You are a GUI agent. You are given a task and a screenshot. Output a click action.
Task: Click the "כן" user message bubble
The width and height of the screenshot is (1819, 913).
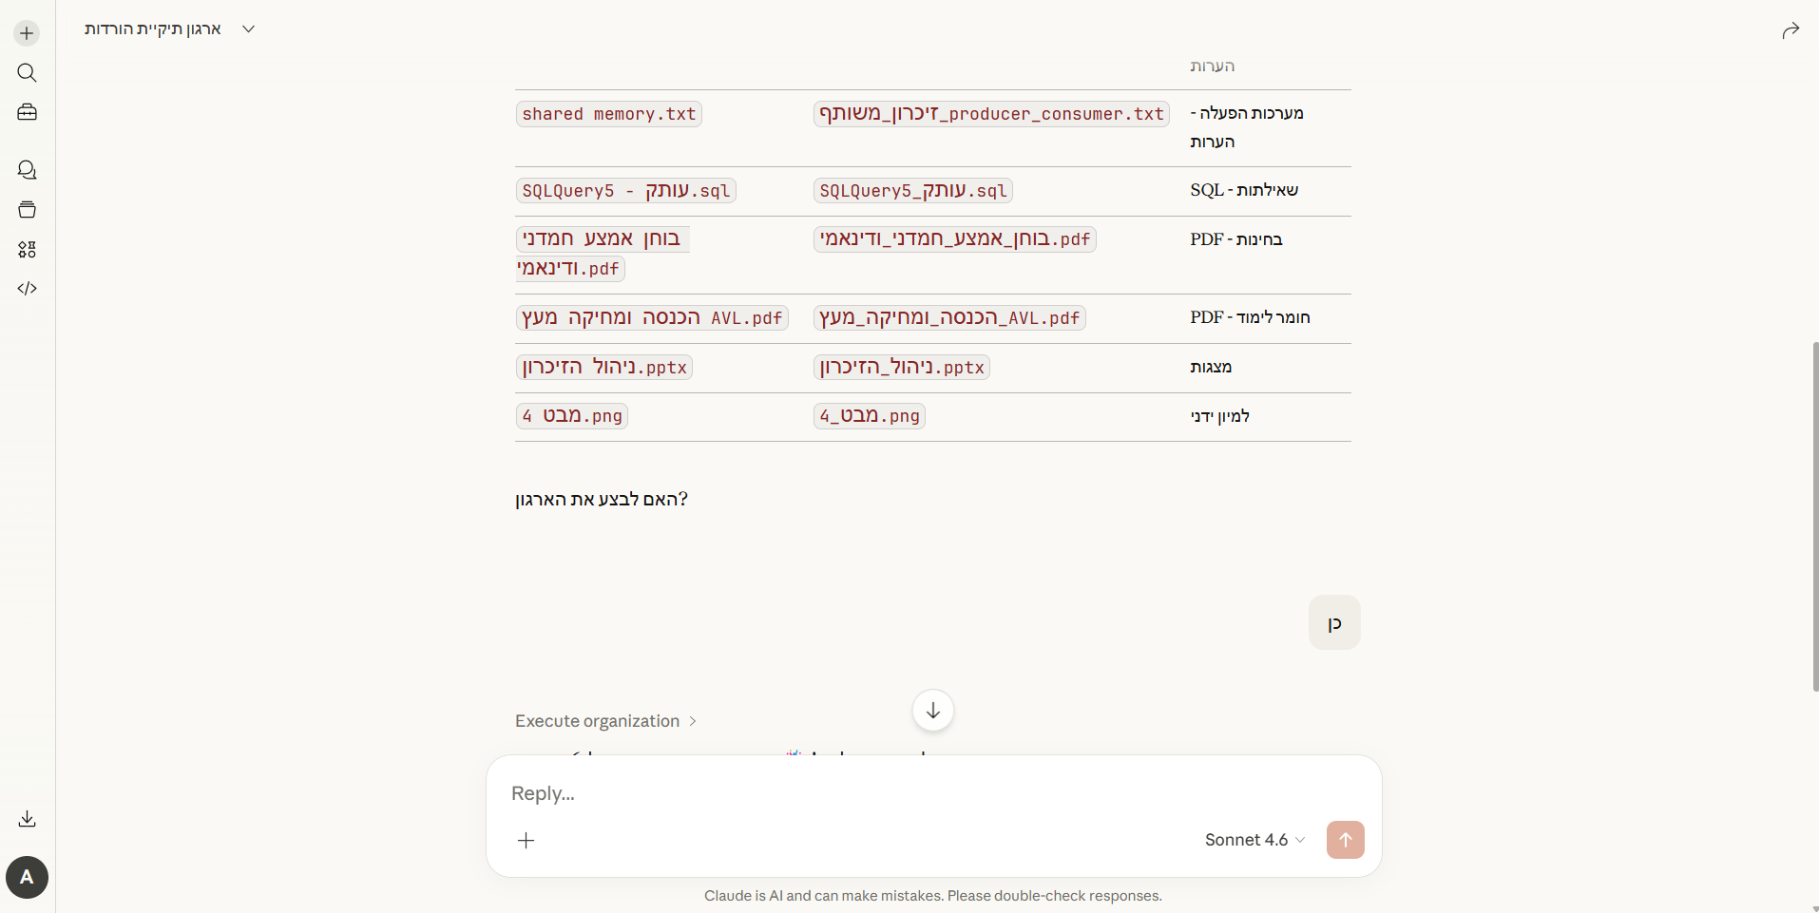tap(1334, 623)
